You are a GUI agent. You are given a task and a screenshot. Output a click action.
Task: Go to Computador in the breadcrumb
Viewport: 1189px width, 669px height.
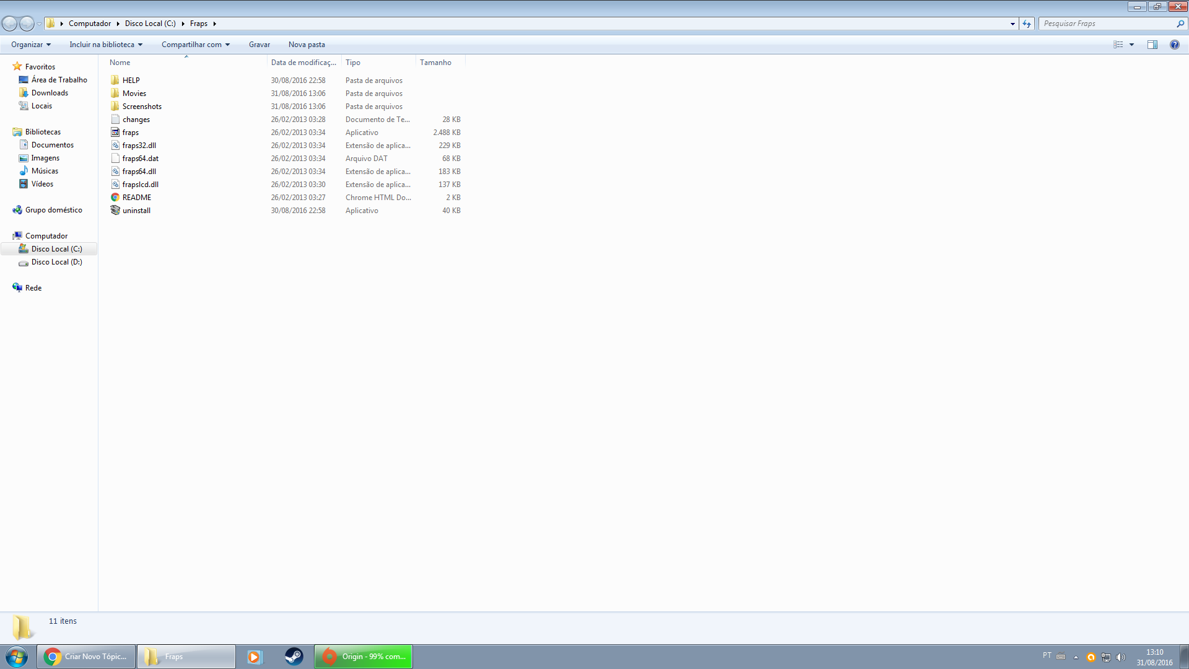coord(90,24)
